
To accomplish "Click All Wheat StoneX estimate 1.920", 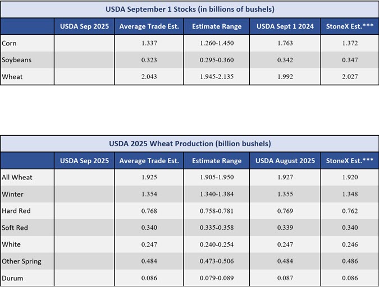I will tap(350, 177).
